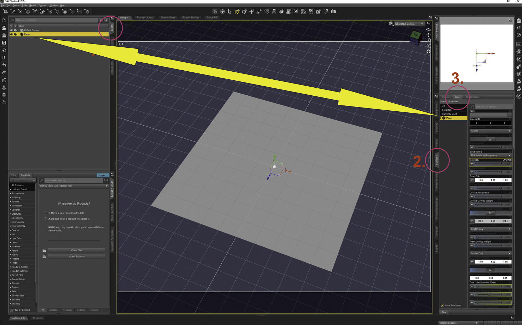Toggle visibility eye for Default Camera
Image resolution: width=522 pixels, height=325 pixels.
click(11, 30)
